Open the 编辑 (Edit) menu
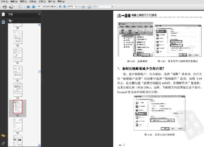The height and width of the screenshot is (147, 204). [x=14, y=1]
